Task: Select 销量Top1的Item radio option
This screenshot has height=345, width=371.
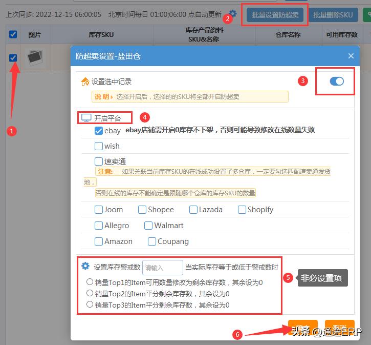Action: pyautogui.click(x=90, y=282)
